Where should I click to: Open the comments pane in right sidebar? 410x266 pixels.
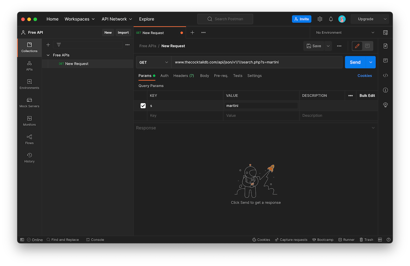(385, 61)
